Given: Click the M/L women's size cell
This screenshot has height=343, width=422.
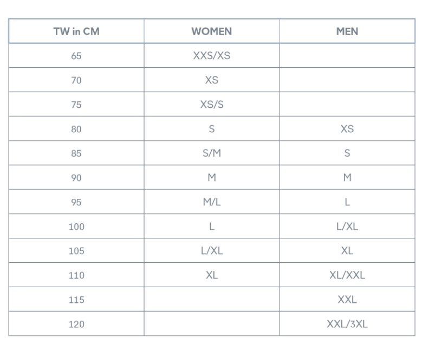Looking at the screenshot, I should coord(211,202).
